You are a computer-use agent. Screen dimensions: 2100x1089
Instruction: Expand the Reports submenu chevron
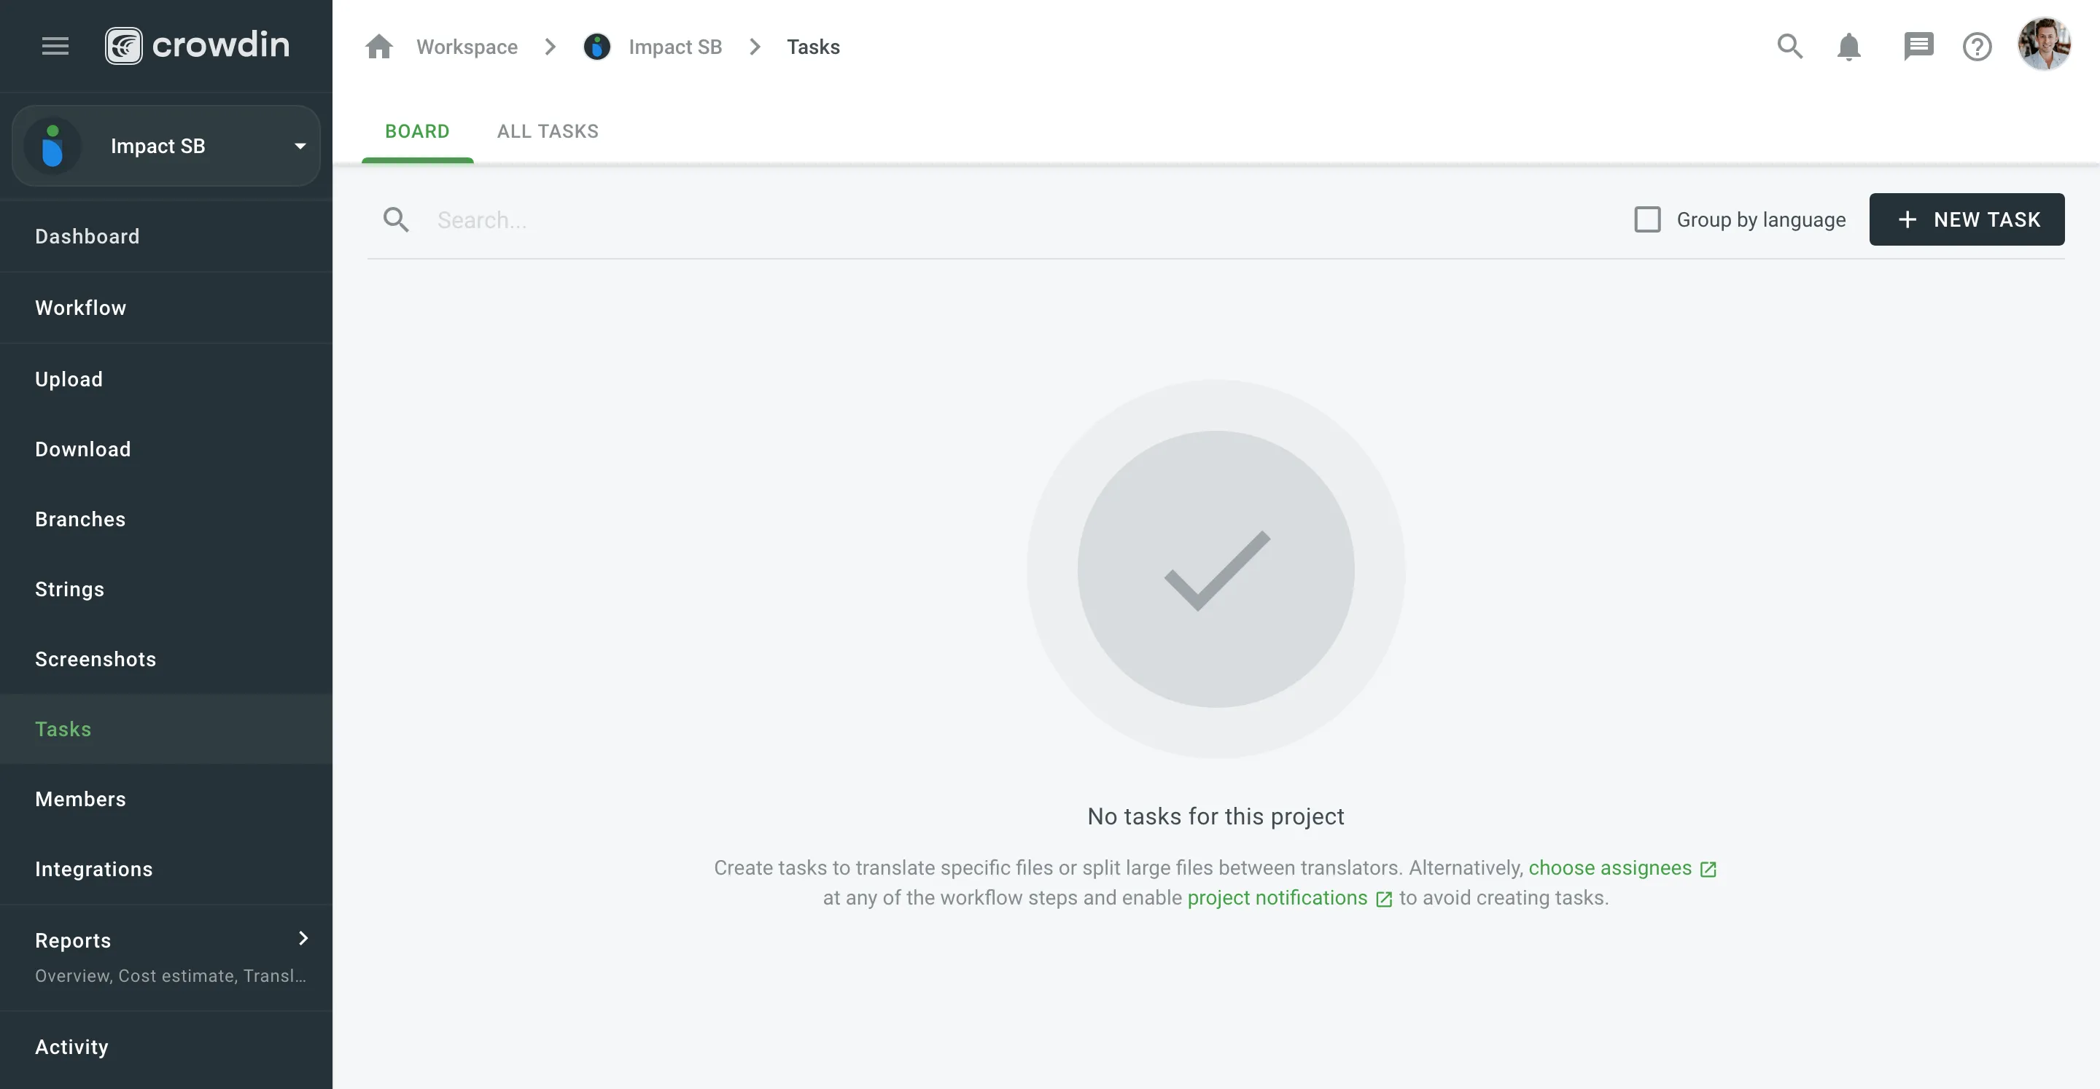303,938
